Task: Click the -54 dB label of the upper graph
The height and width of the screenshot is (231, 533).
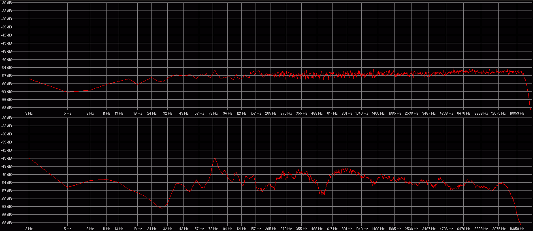Action: [6, 68]
